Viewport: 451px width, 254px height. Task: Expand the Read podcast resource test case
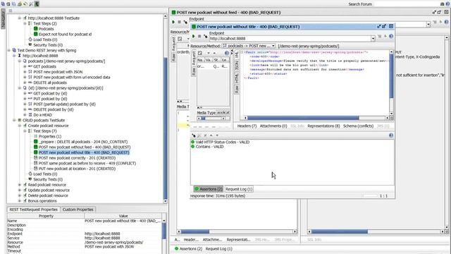coord(20,185)
